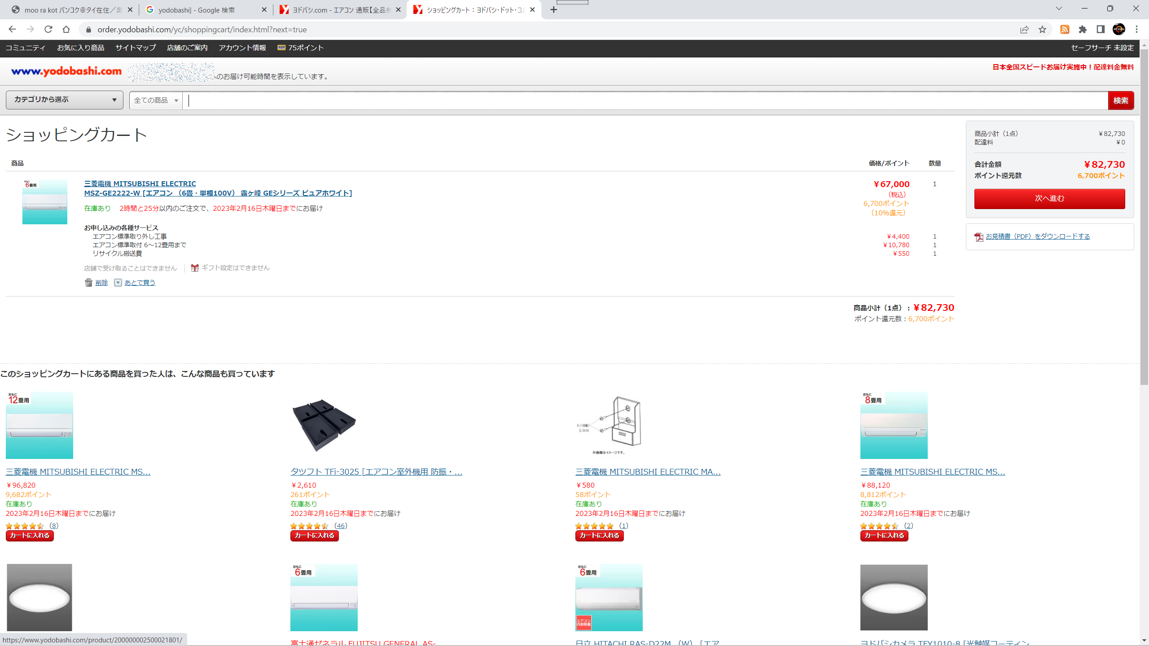Click the trash delete icon for cart item
The height and width of the screenshot is (646, 1149).
(88, 283)
